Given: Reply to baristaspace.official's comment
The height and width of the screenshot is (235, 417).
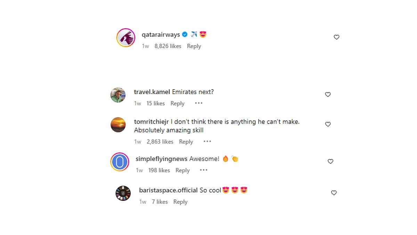Looking at the screenshot, I should 180,202.
